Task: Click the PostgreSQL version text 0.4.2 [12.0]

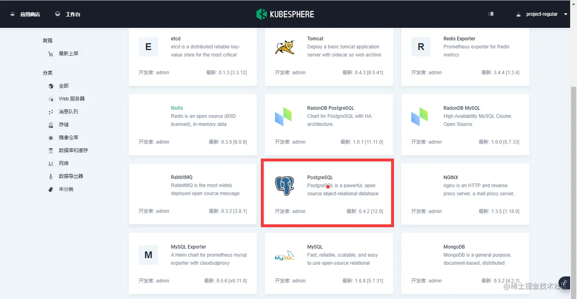Action: tap(371, 211)
